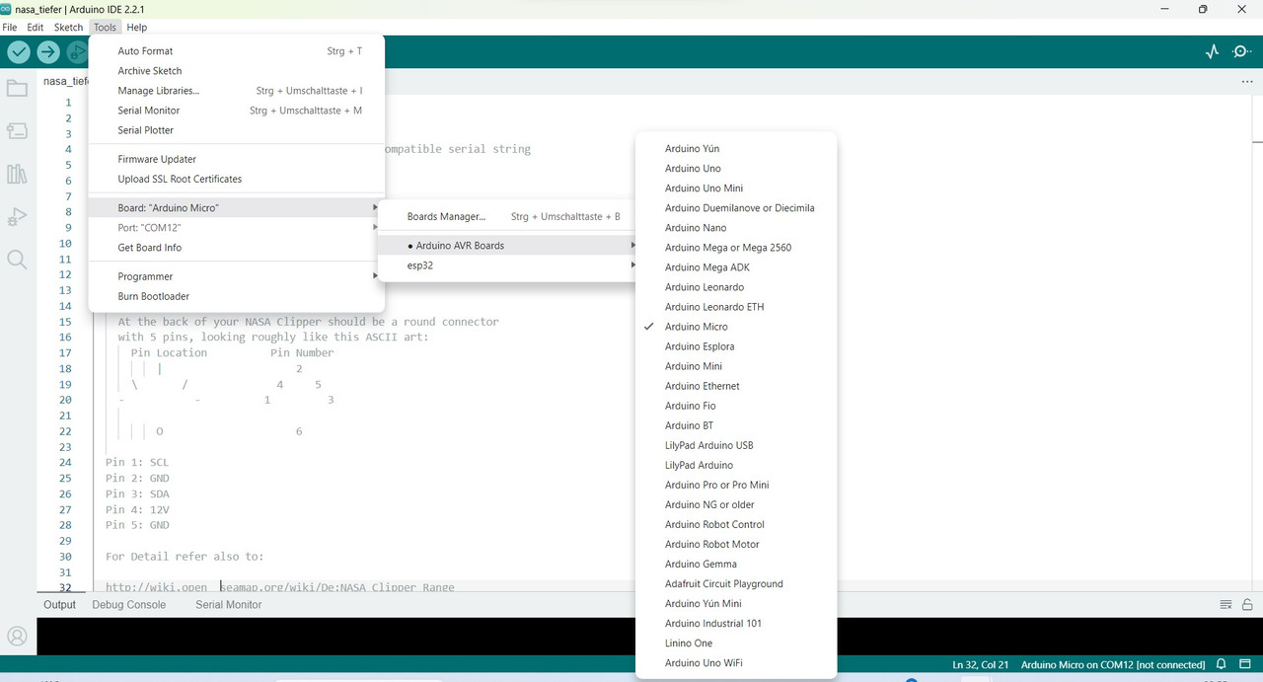Click line number 15 in gutter
The height and width of the screenshot is (682, 1263).
coord(65,322)
